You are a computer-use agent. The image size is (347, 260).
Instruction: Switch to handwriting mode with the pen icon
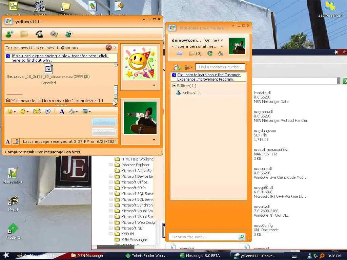[x=16, y=142]
